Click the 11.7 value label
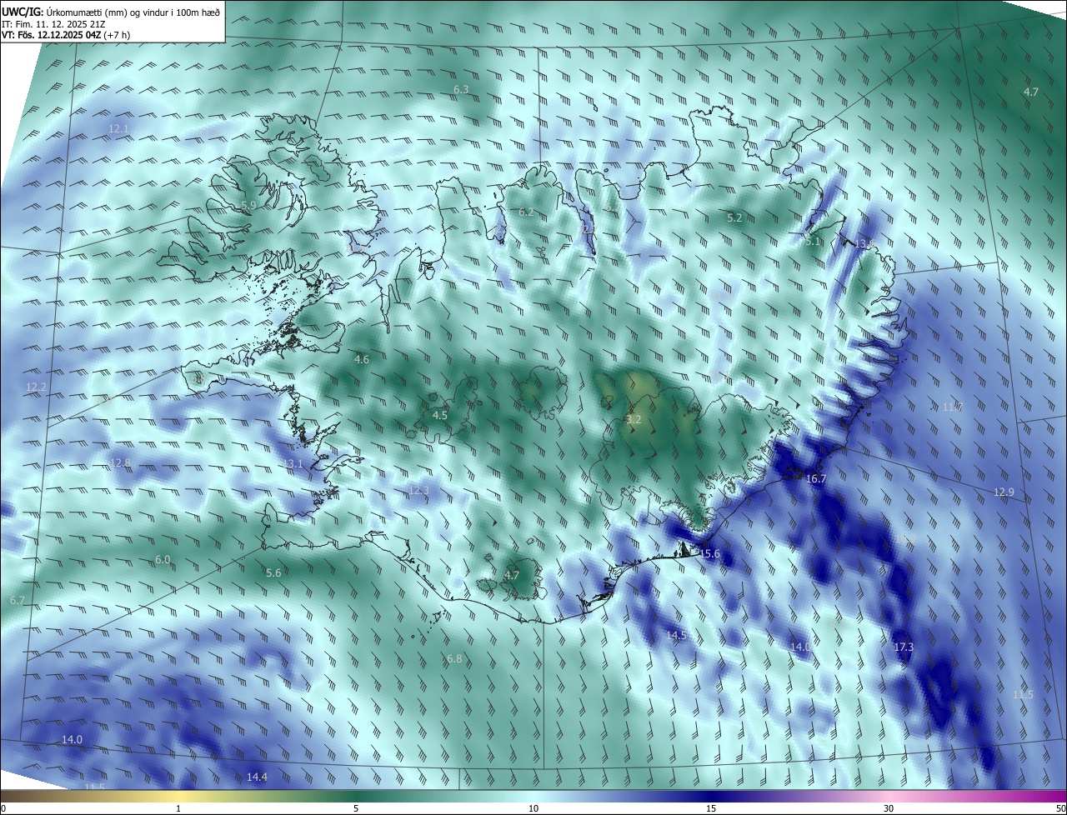This screenshot has height=815, width=1067. coord(953,407)
